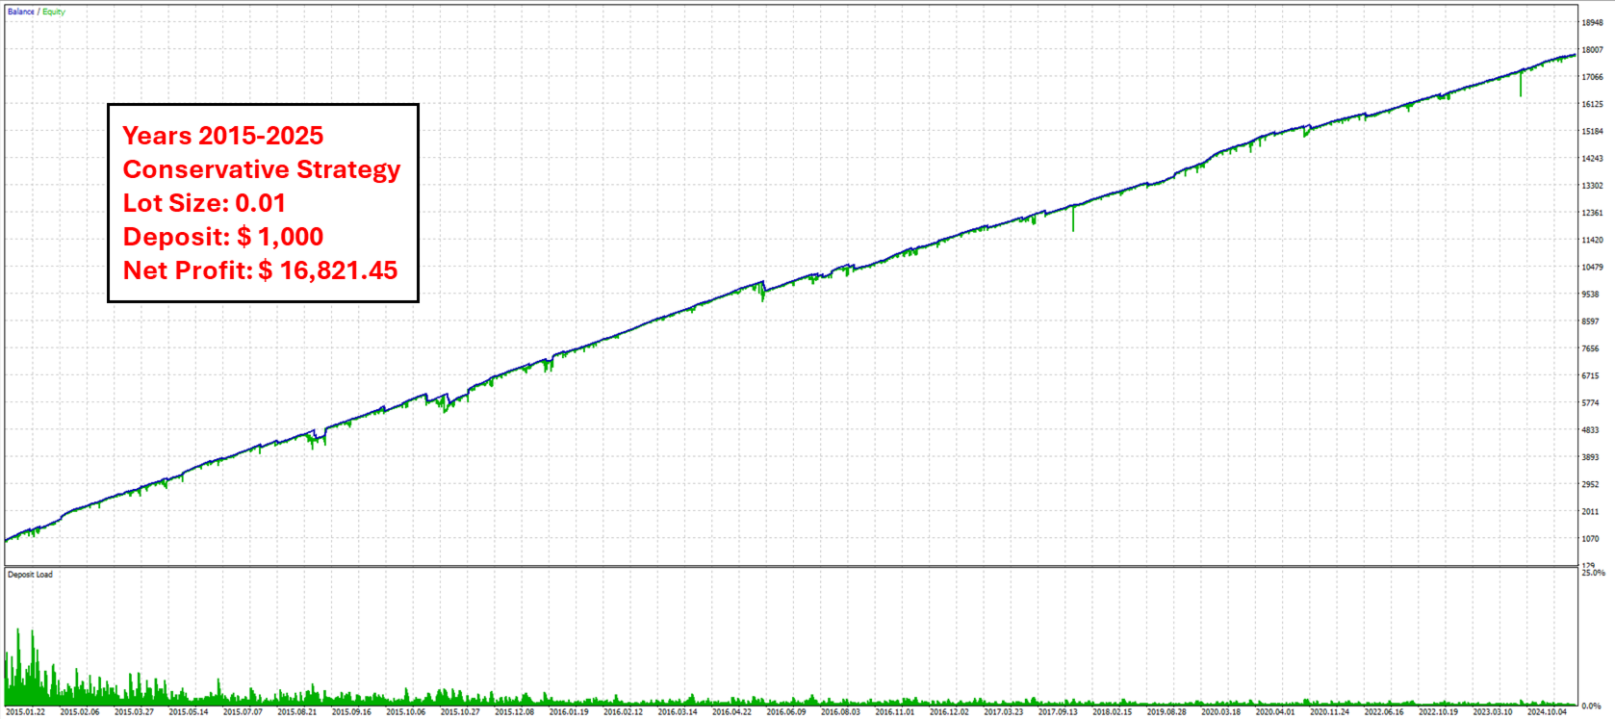This screenshot has height=719, width=1615.
Task: Click the 4833 balance axis value
Action: 1591,430
